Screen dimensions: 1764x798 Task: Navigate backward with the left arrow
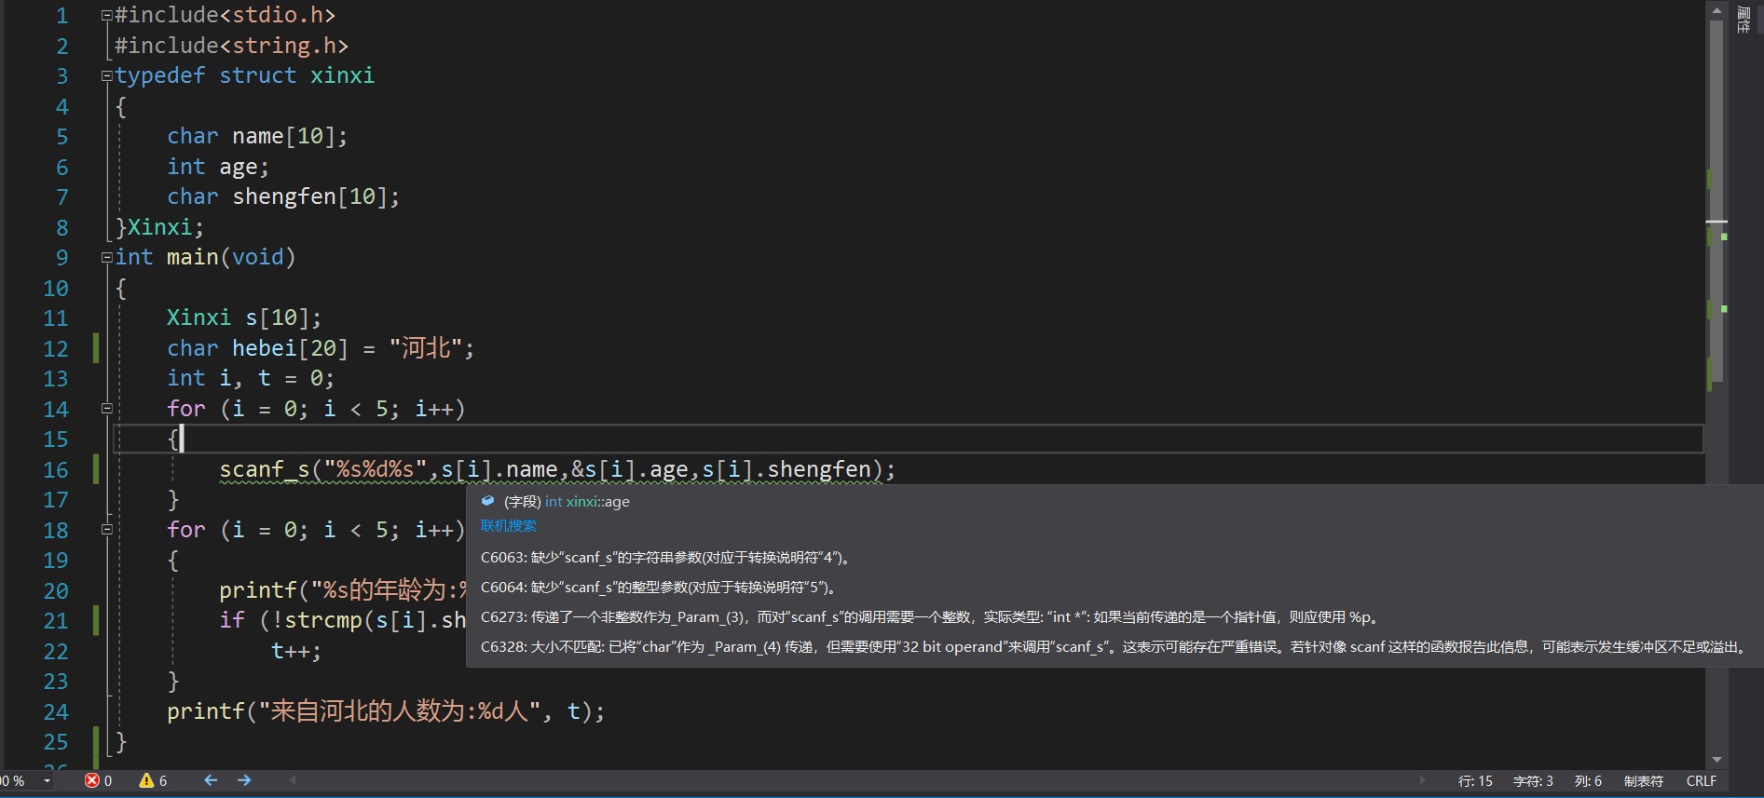211,780
